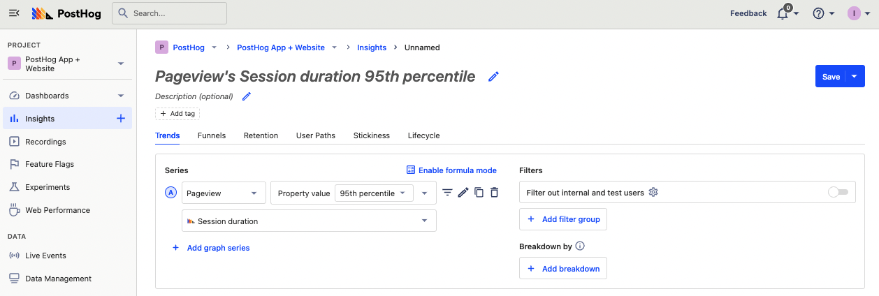The height and width of the screenshot is (296, 879).
Task: Edit the description pencil icon
Action: coord(246,96)
